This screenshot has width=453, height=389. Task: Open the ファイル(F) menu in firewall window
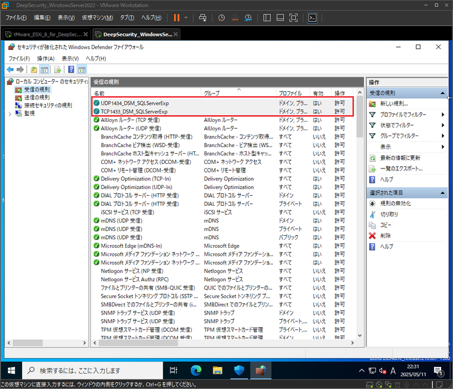(19, 59)
